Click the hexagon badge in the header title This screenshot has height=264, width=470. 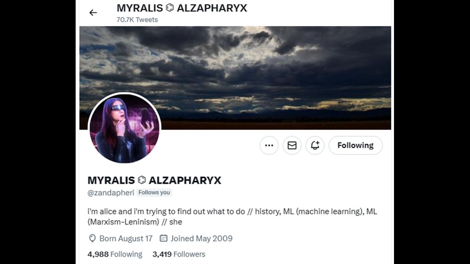170,8
